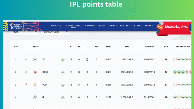Screen dimensions: 194x109
Task: Expand the Stats dropdown menu
Action: 138,25
